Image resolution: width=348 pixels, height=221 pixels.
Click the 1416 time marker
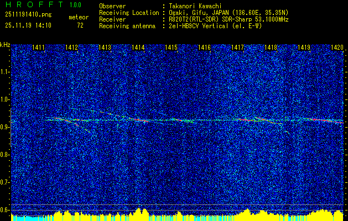click(204, 47)
